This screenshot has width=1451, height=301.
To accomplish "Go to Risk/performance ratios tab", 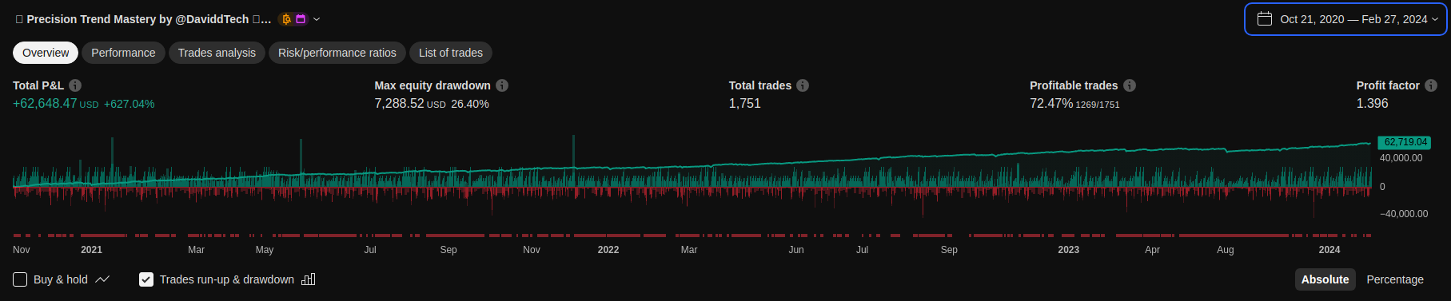I will (337, 53).
